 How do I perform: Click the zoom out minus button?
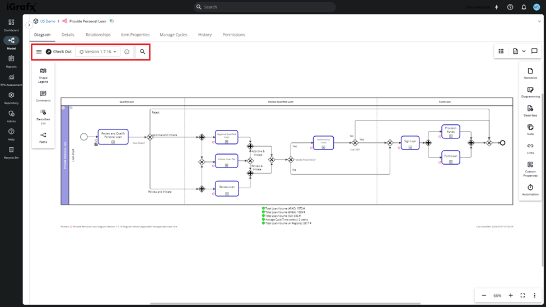pyautogui.click(x=484, y=295)
